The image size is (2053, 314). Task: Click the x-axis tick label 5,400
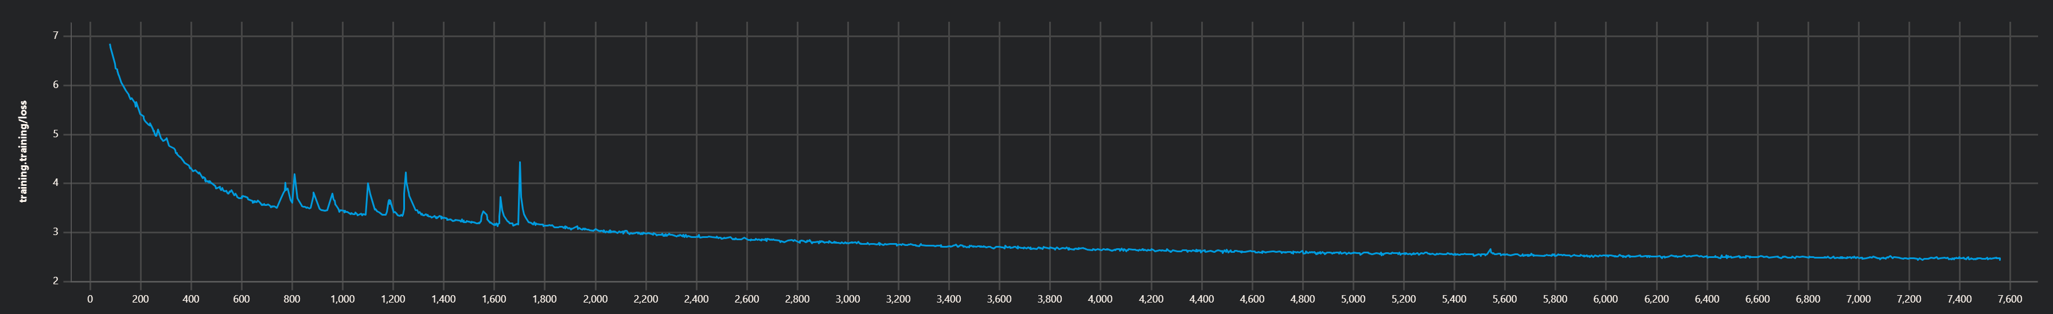(x=1454, y=300)
